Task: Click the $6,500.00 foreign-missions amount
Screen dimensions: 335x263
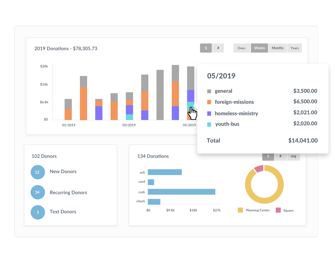Action: [305, 102]
